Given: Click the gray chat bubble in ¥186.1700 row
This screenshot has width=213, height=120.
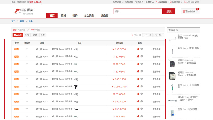Looking at the screenshot, I should pos(142,79).
